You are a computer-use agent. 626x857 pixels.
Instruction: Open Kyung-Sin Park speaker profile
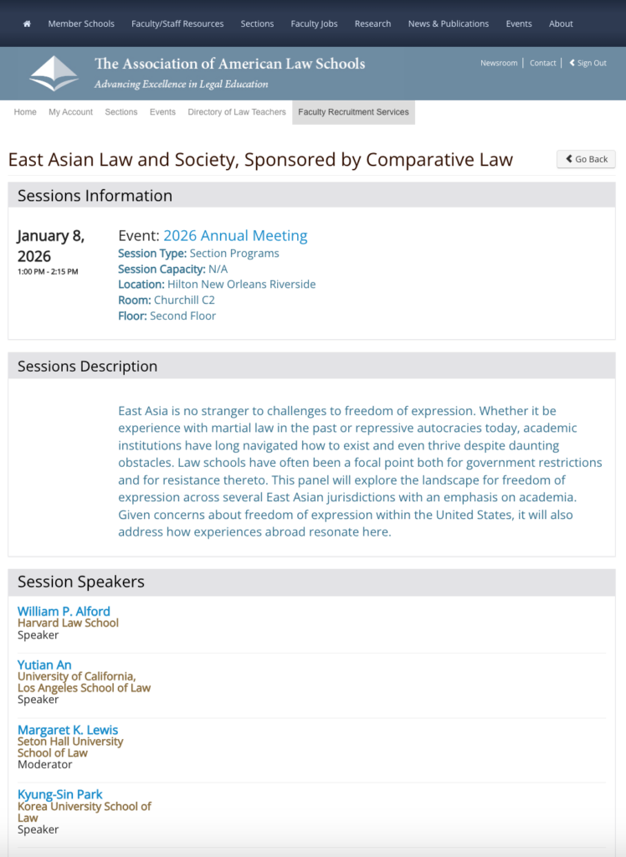(x=60, y=794)
